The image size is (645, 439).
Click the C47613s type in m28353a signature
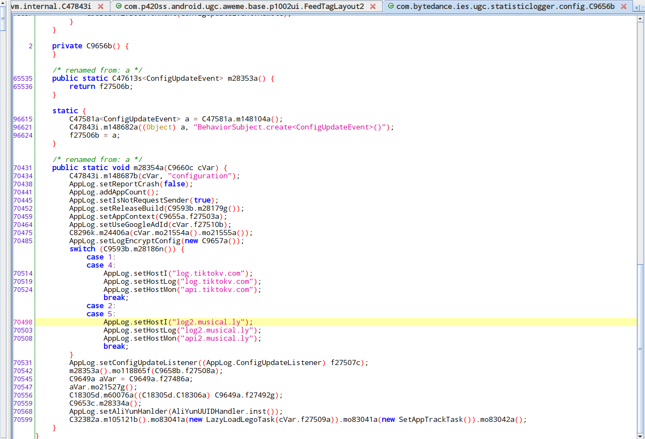[127, 78]
